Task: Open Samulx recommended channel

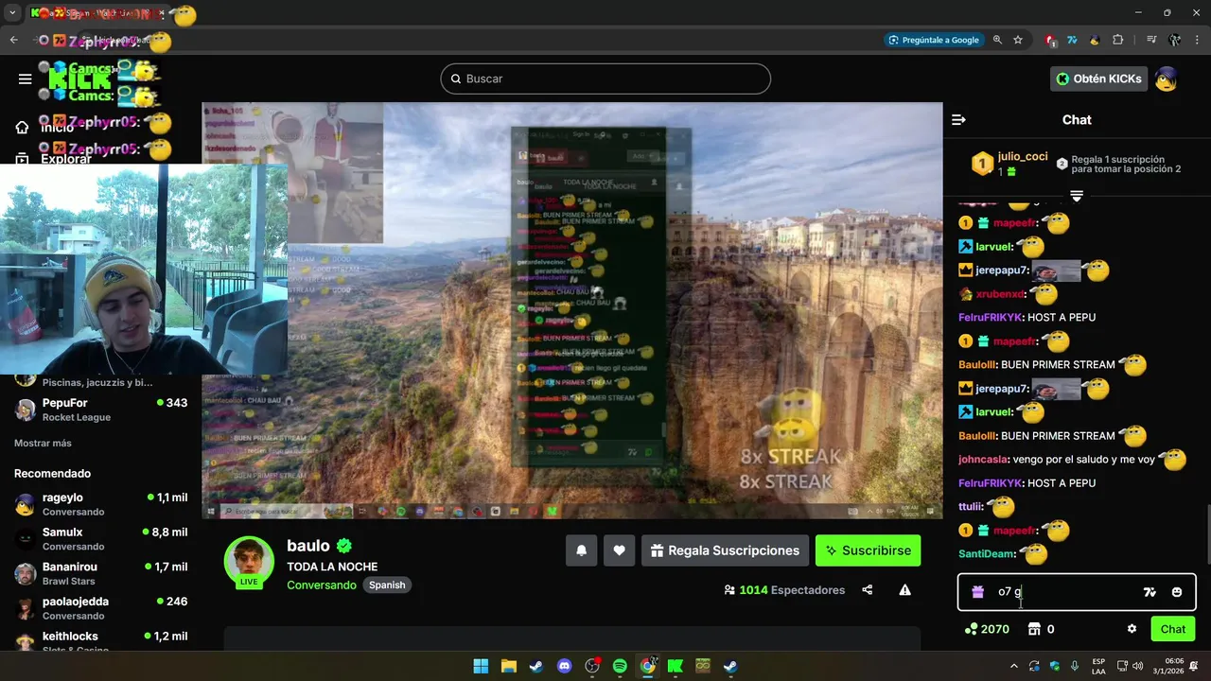Action: tap(100, 539)
